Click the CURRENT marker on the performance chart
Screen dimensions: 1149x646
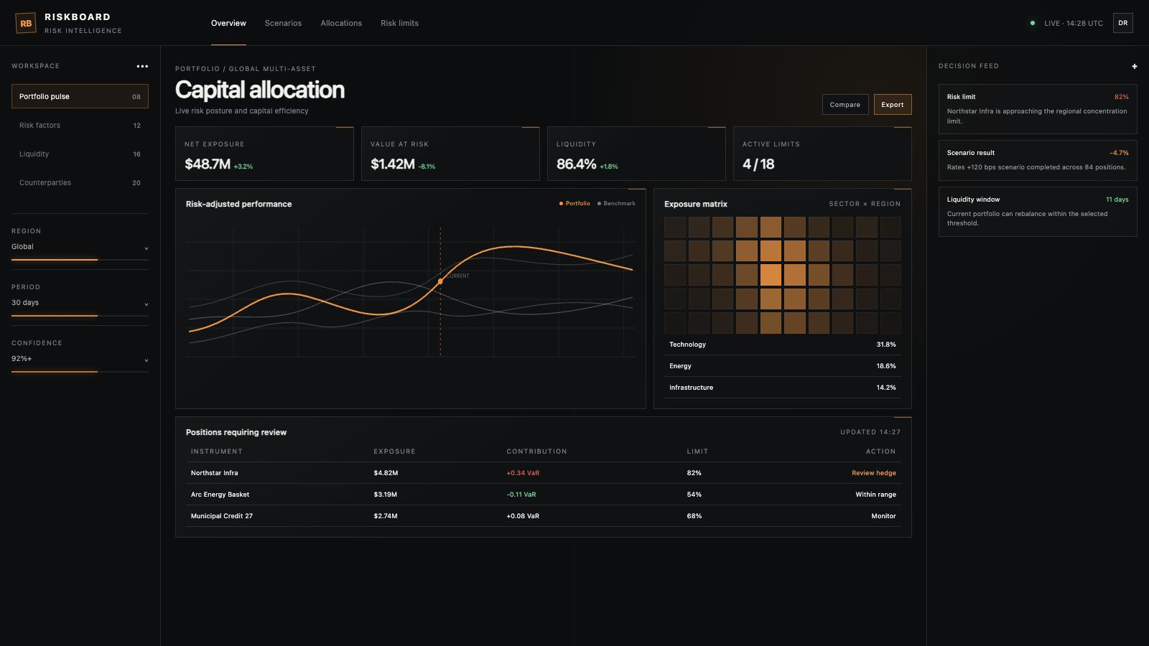(x=440, y=281)
